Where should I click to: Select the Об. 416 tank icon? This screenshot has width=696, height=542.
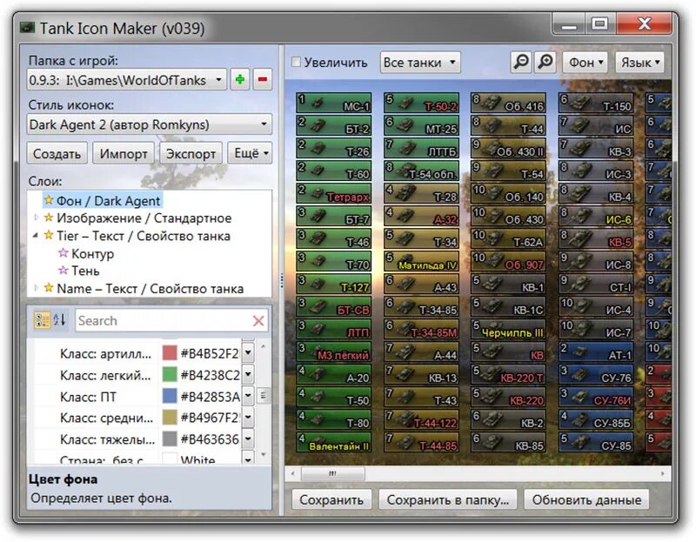pyautogui.click(x=509, y=103)
